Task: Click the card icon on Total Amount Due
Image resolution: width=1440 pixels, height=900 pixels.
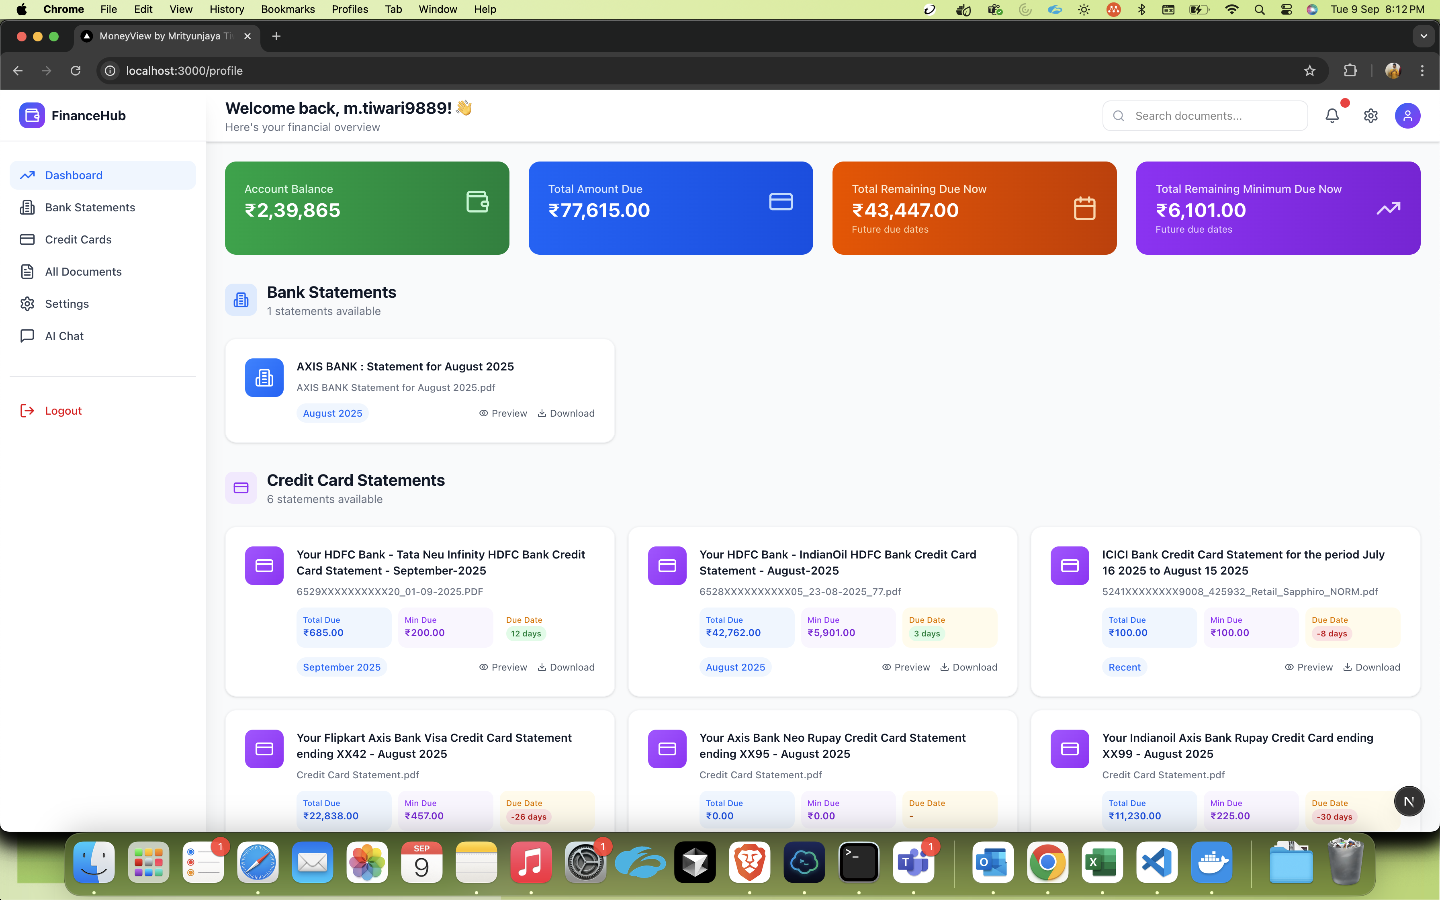Action: [781, 202]
